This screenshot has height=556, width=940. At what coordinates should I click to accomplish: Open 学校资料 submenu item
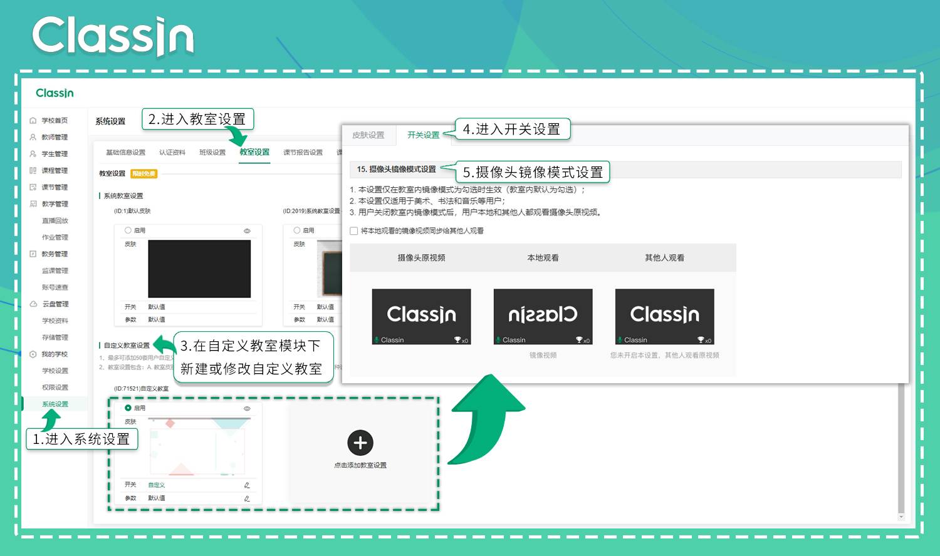[x=55, y=321]
